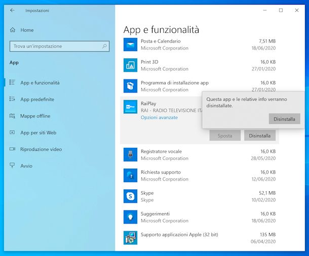Click the date 06/04/2020
The height and width of the screenshot is (256, 309).
click(263, 241)
